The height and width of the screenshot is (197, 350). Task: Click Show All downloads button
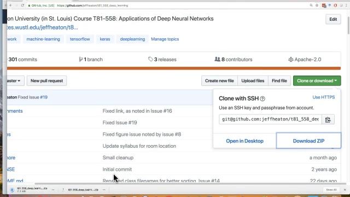tap(331, 190)
